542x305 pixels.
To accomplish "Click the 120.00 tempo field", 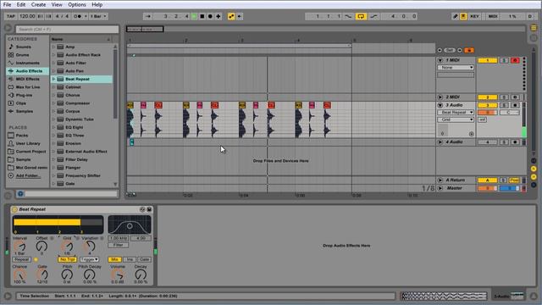I will point(27,16).
